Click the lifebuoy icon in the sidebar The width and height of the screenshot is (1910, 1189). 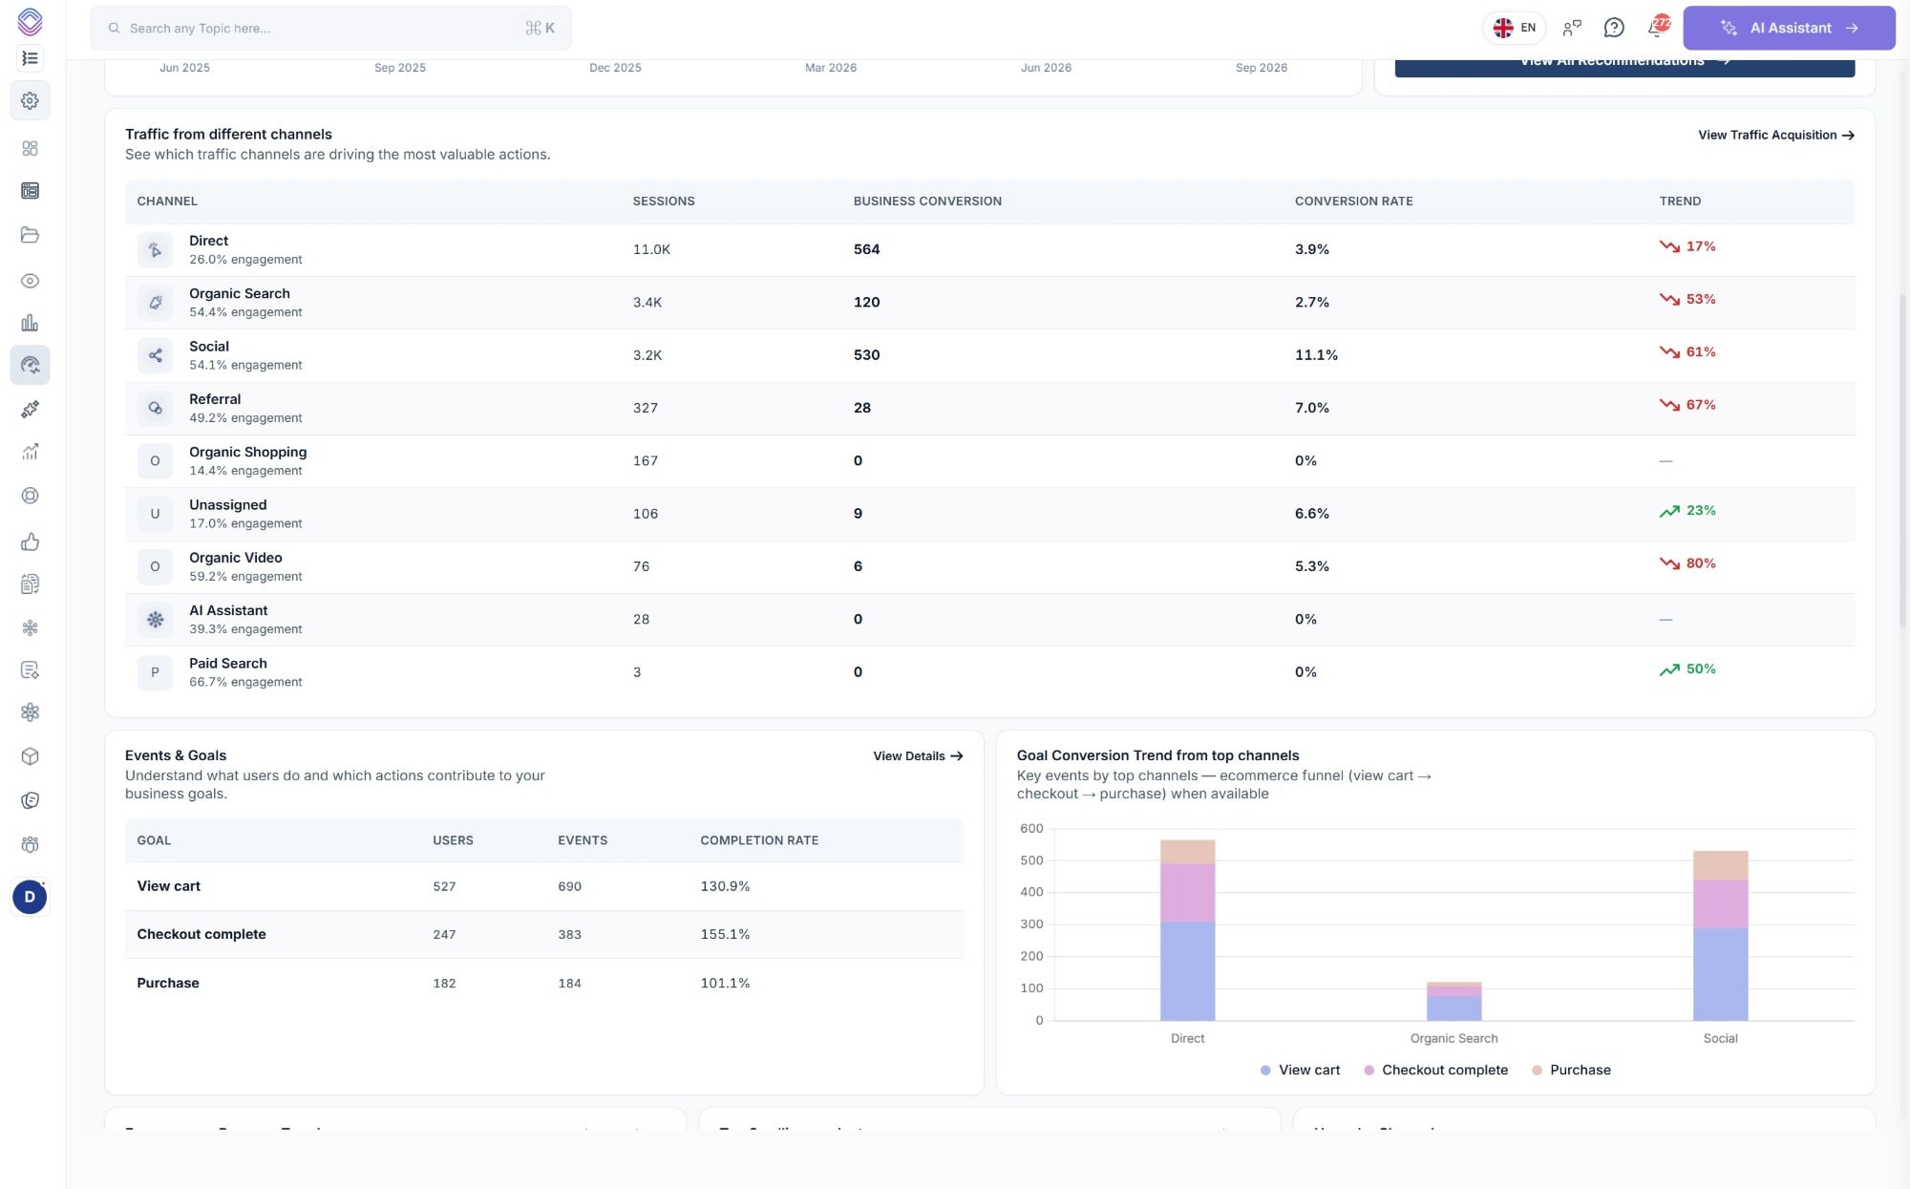pos(30,496)
